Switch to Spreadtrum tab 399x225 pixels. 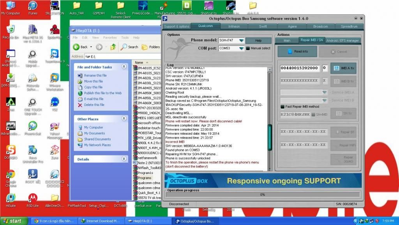point(349,26)
